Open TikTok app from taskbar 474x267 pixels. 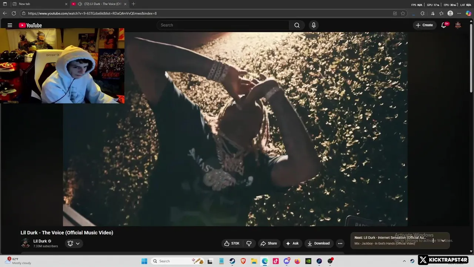click(276, 261)
